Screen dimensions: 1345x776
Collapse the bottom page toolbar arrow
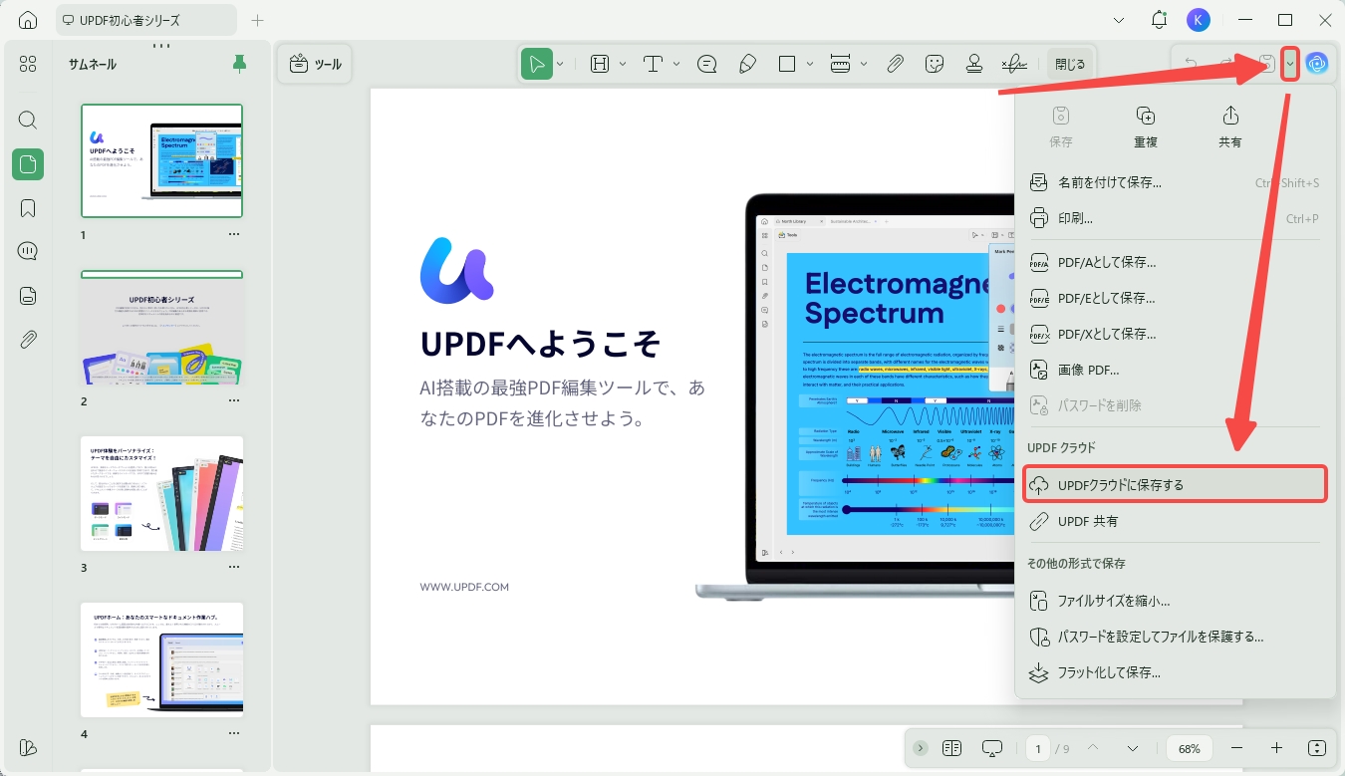(920, 748)
